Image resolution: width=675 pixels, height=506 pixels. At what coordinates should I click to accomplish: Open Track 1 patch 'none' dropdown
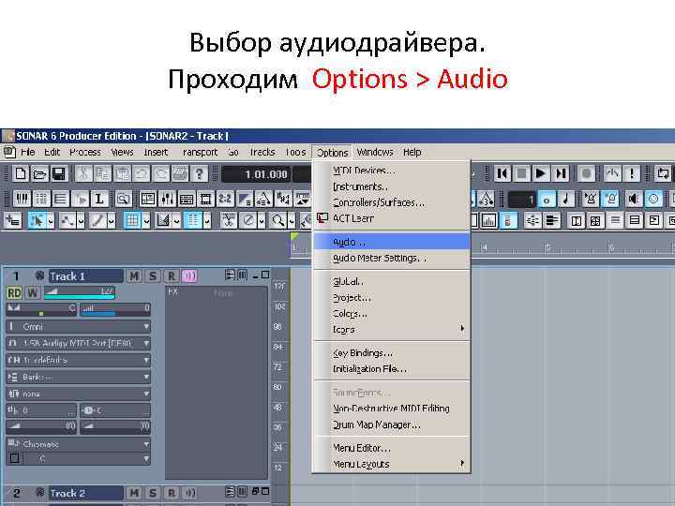79,394
